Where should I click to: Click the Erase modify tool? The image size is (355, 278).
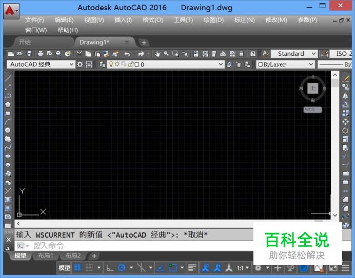pos(345,78)
